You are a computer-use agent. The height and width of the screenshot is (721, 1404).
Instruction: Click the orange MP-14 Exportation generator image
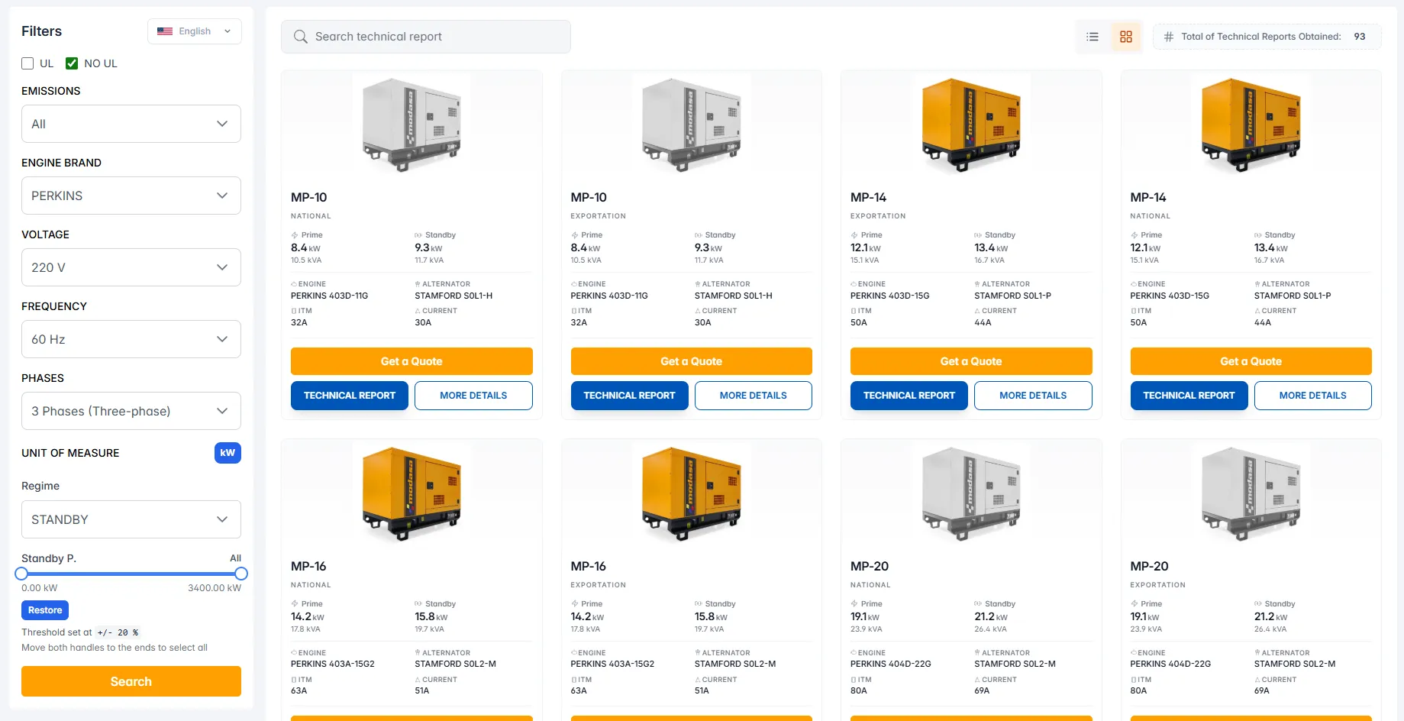click(x=970, y=124)
